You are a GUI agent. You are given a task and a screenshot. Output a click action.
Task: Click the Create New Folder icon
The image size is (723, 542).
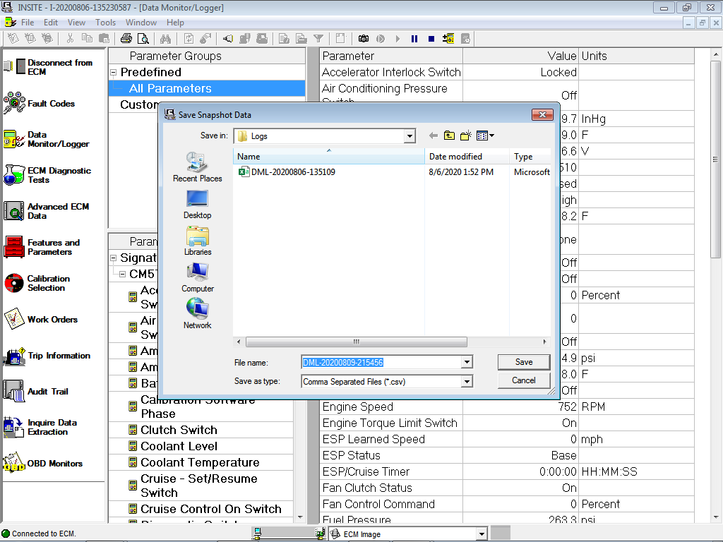465,135
